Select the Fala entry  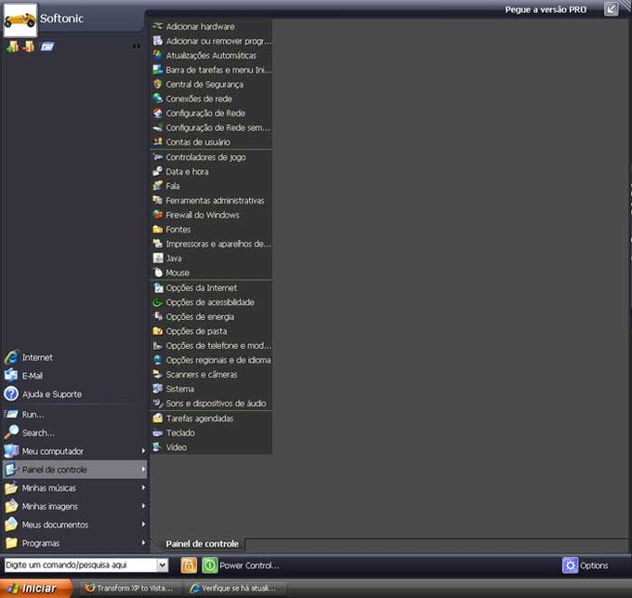(212, 186)
